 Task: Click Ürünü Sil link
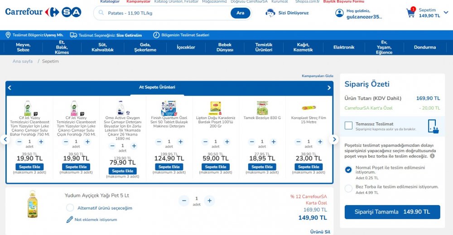coord(320,232)
